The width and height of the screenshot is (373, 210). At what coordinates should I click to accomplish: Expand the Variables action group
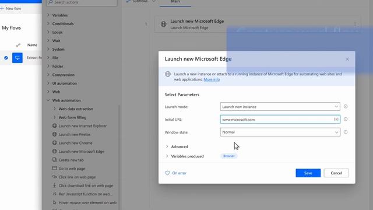coord(59,15)
